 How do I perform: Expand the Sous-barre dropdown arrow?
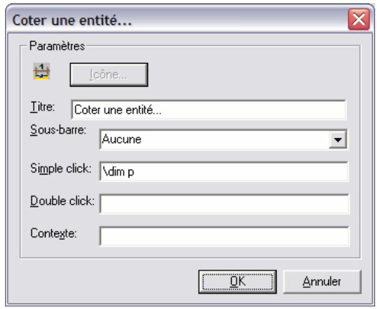(338, 140)
